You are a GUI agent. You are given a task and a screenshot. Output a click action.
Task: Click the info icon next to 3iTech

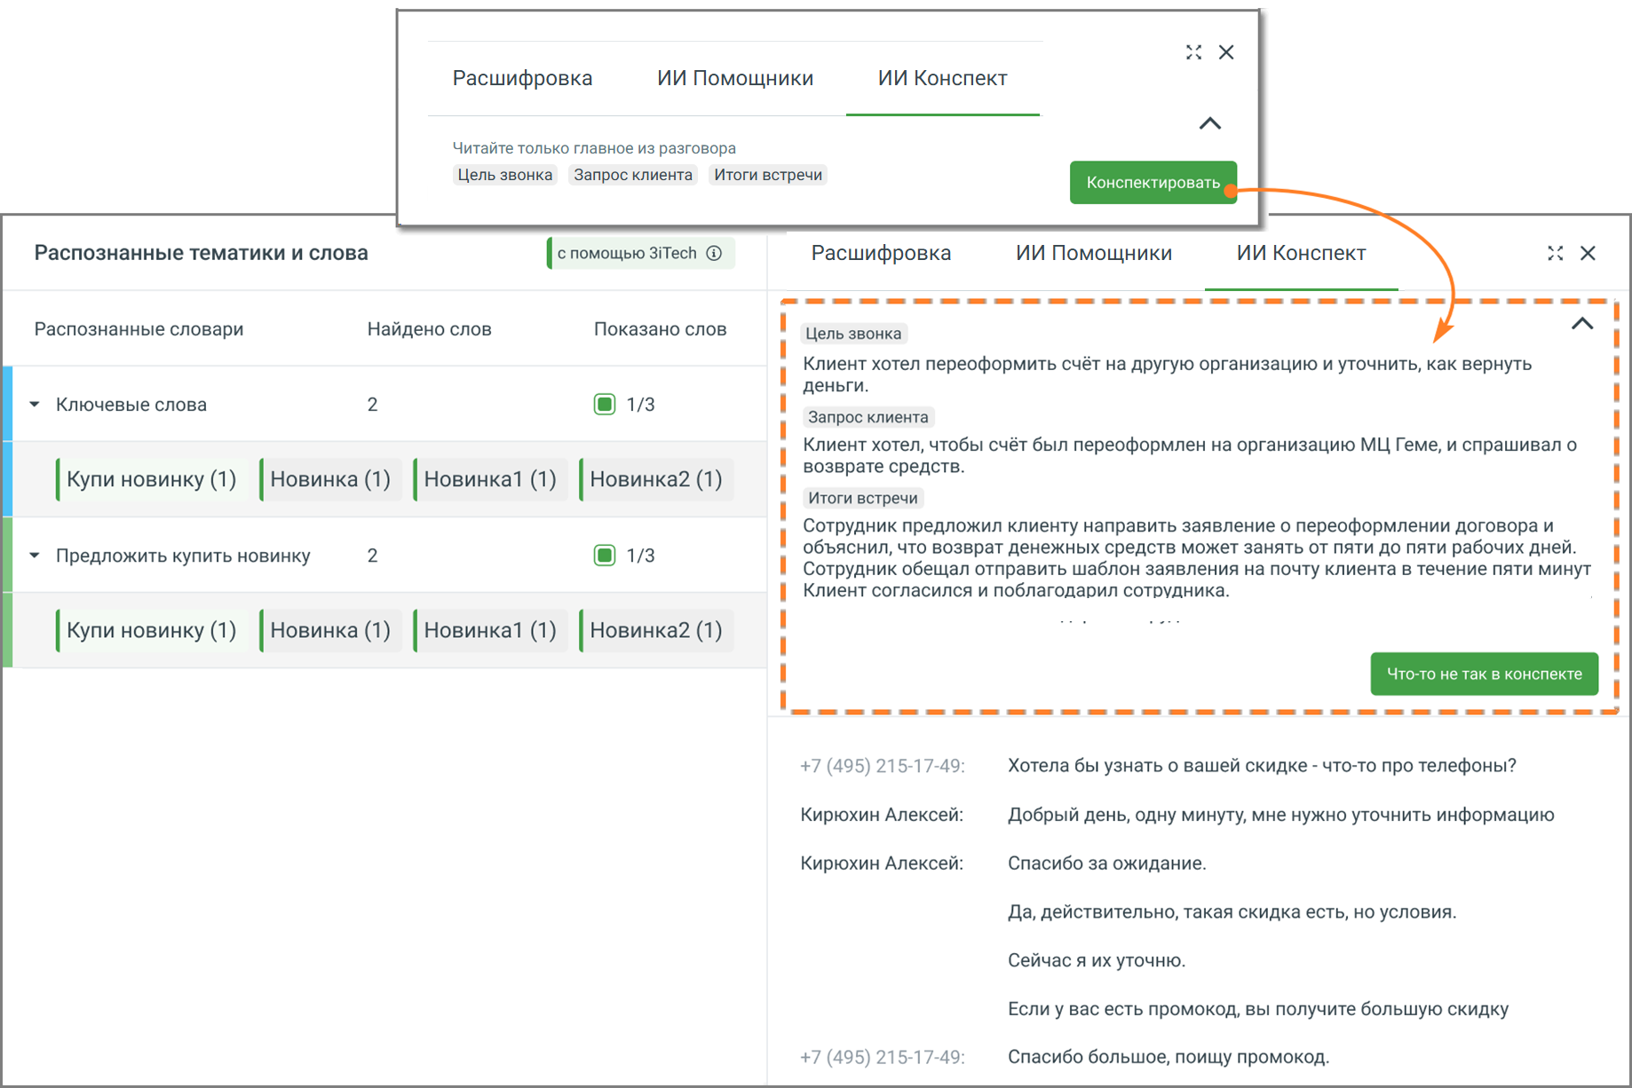pos(714,253)
